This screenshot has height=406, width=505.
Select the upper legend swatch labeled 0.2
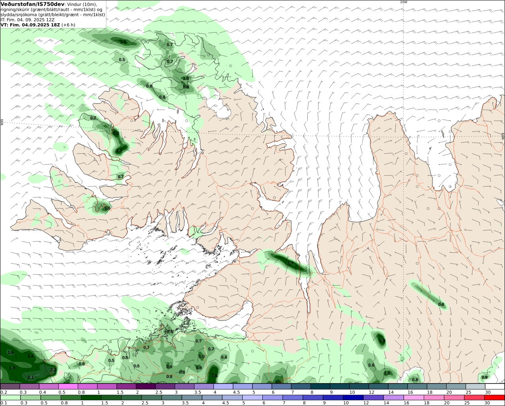[9, 386]
